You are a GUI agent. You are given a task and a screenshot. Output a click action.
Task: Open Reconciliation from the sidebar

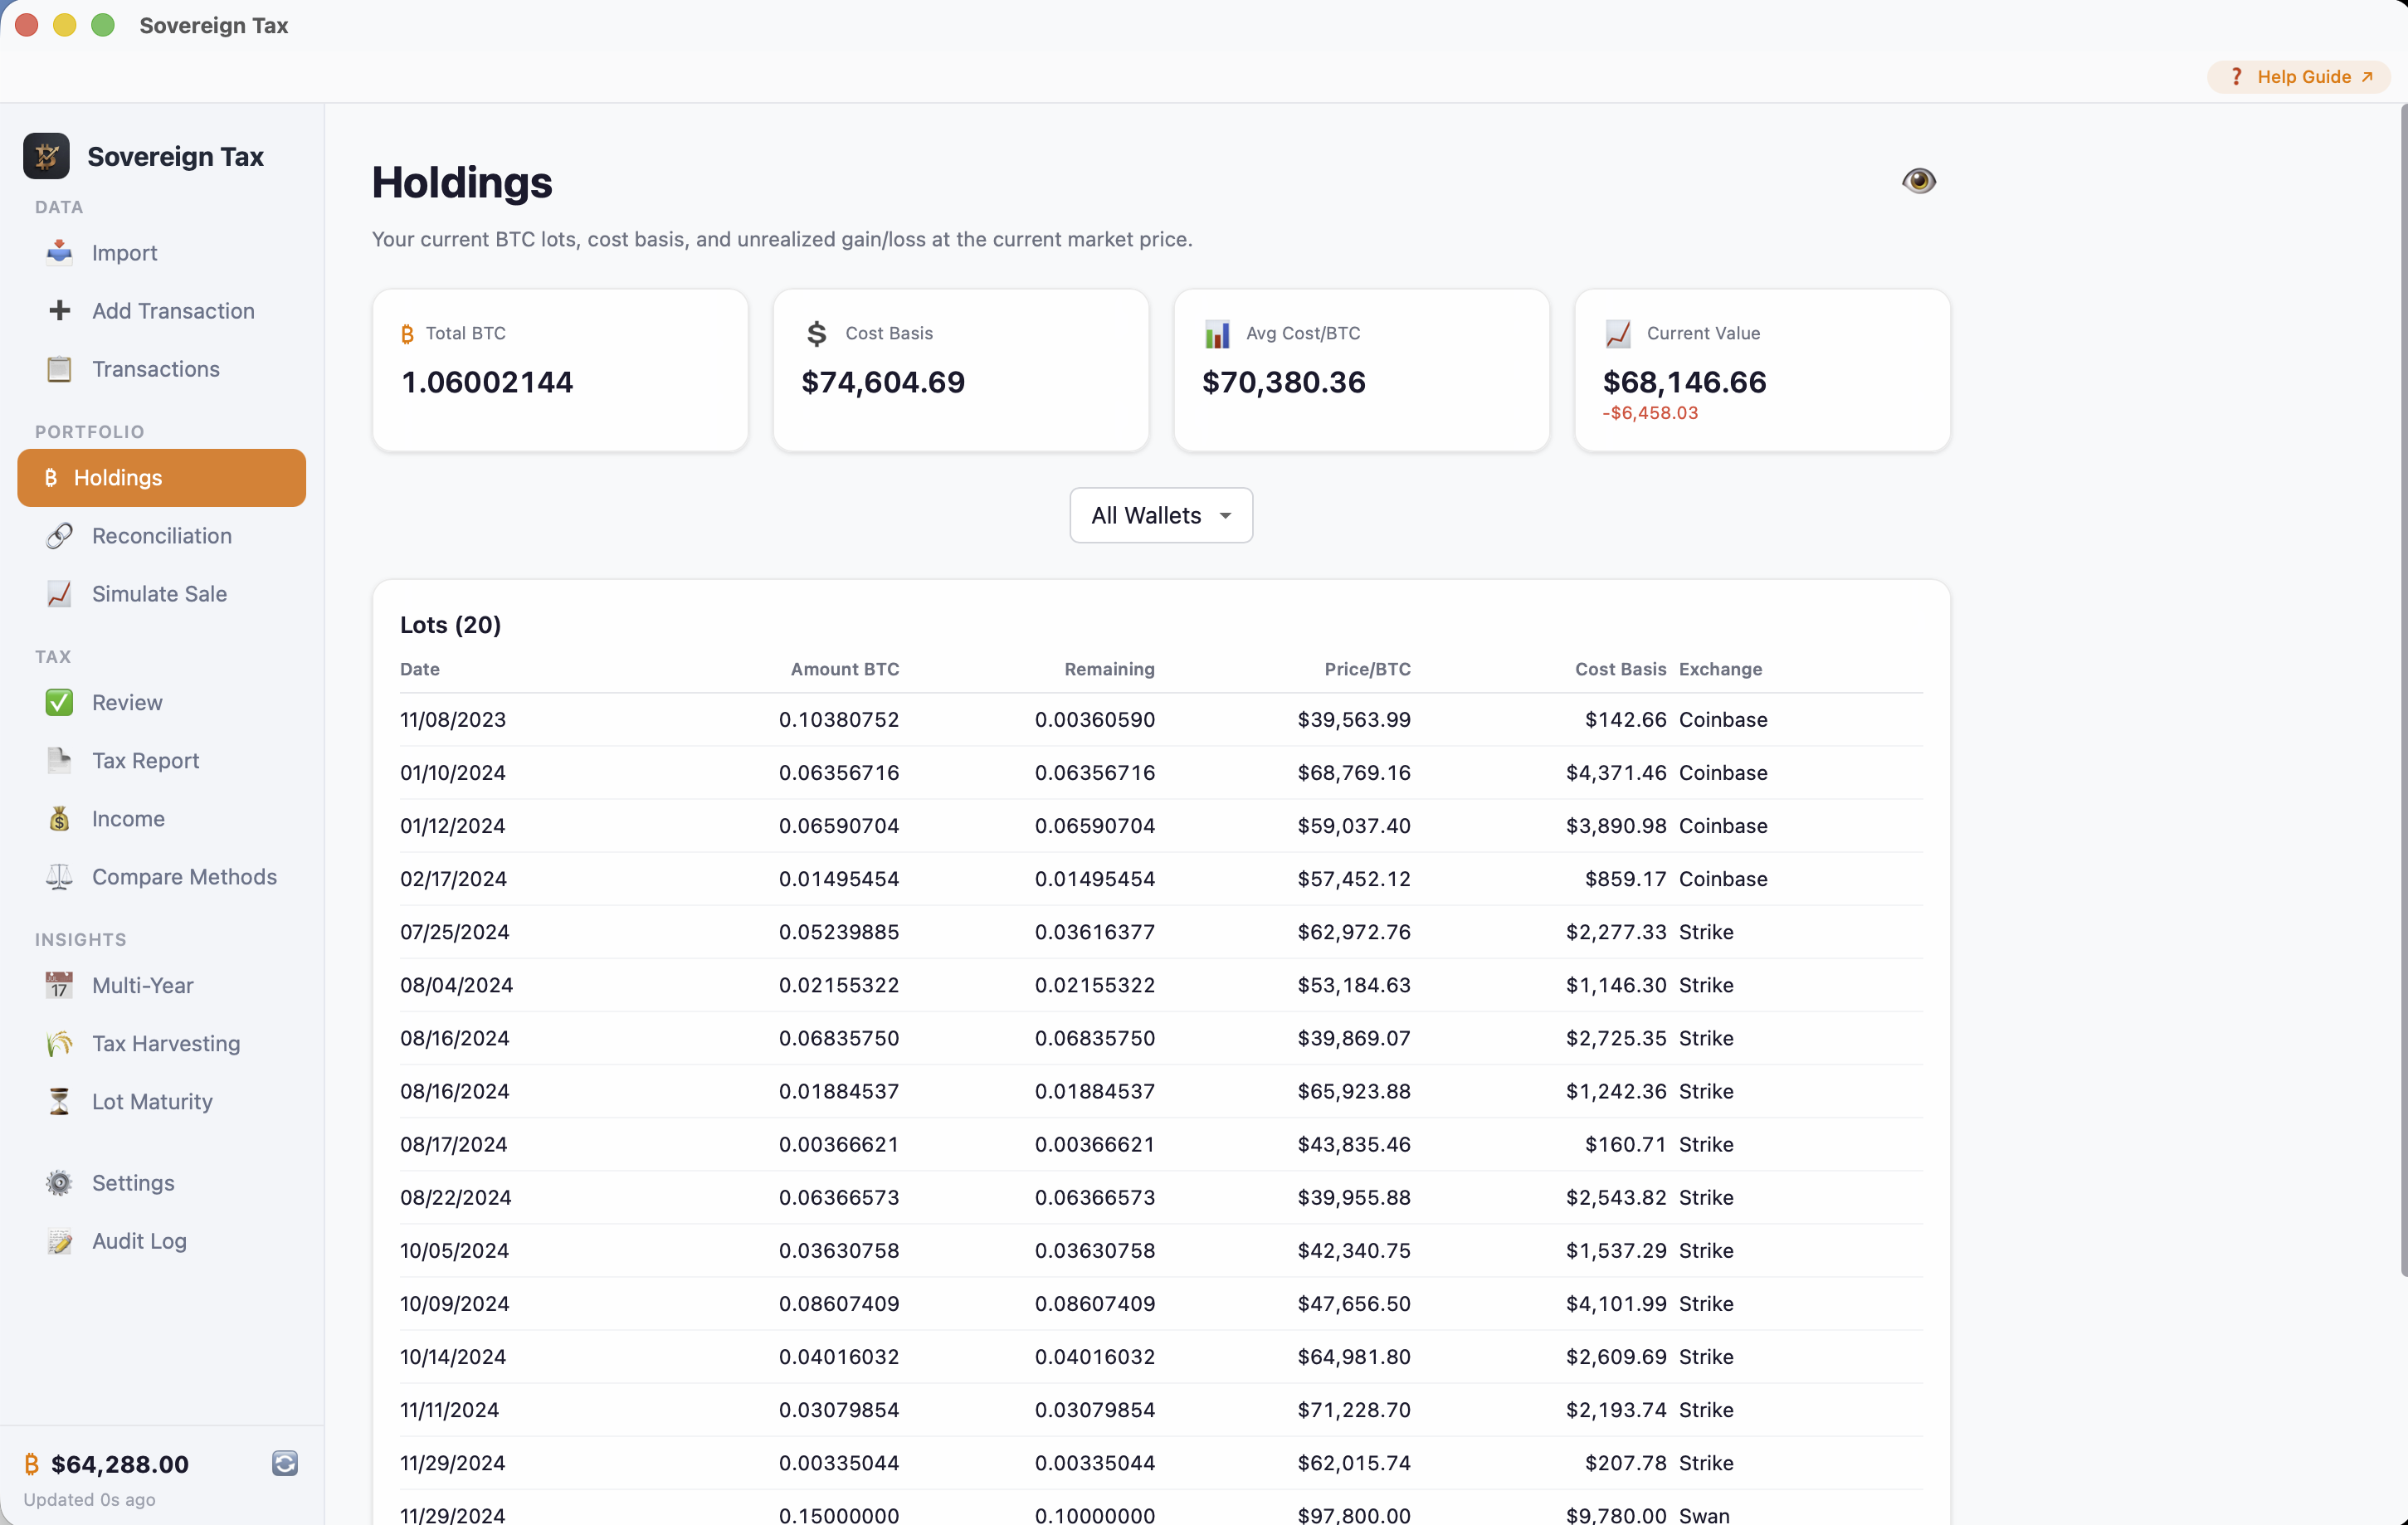160,536
